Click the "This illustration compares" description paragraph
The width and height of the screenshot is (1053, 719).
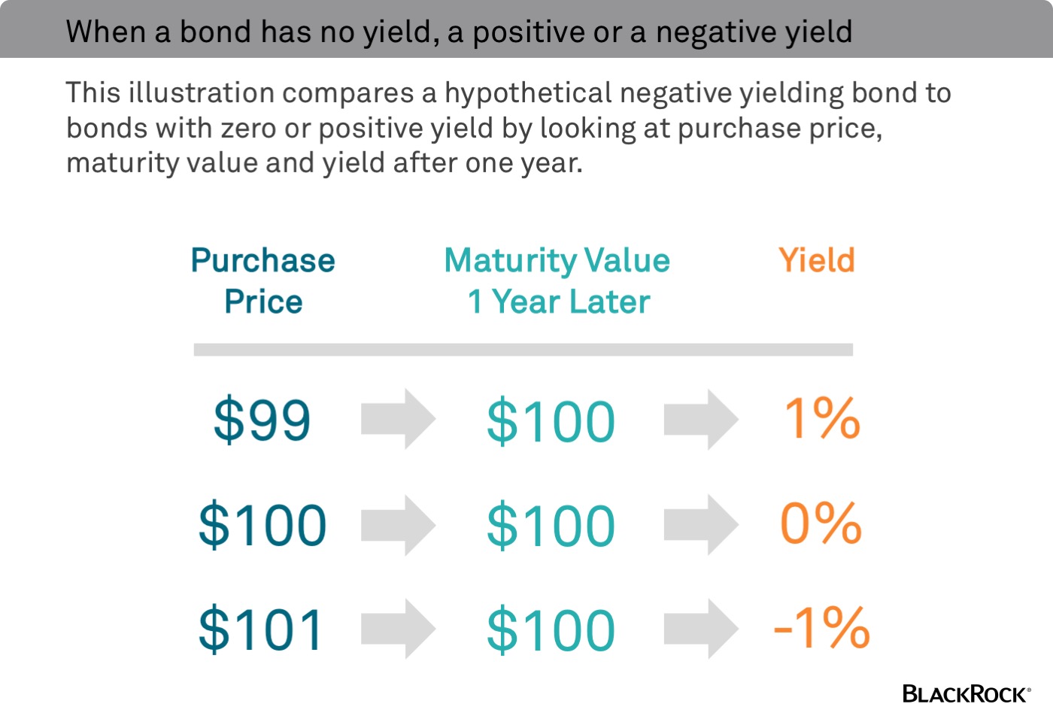pyautogui.click(x=508, y=127)
